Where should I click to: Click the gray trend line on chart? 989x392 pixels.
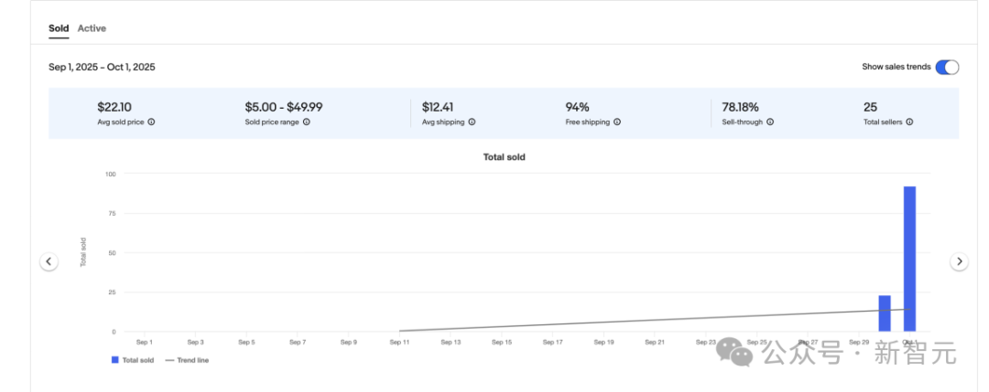pyautogui.click(x=641, y=321)
